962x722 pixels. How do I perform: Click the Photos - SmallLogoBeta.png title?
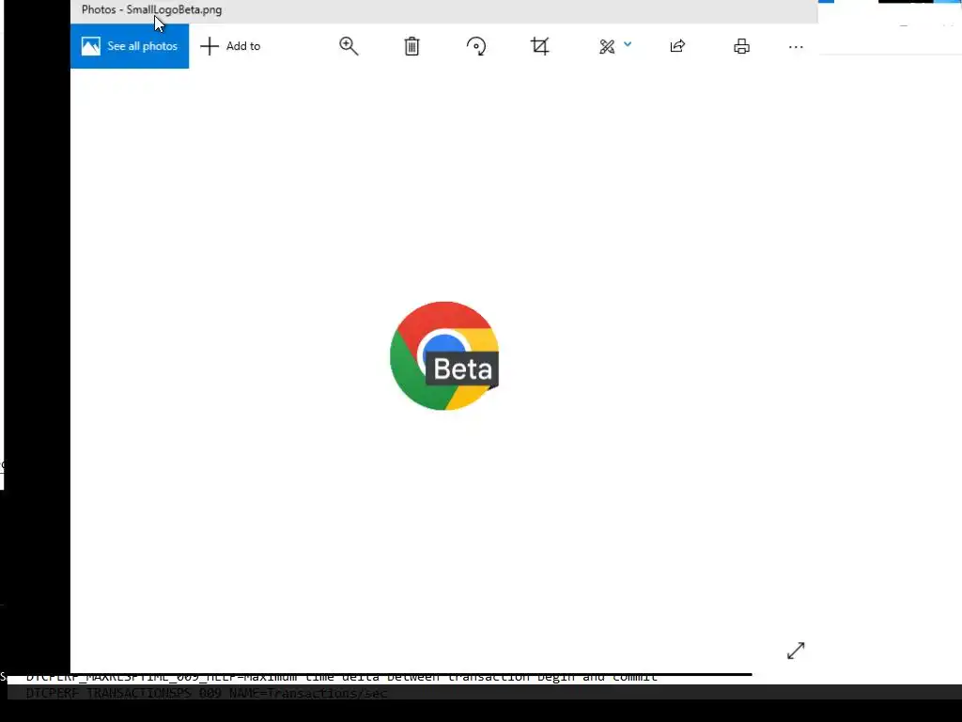tap(151, 9)
